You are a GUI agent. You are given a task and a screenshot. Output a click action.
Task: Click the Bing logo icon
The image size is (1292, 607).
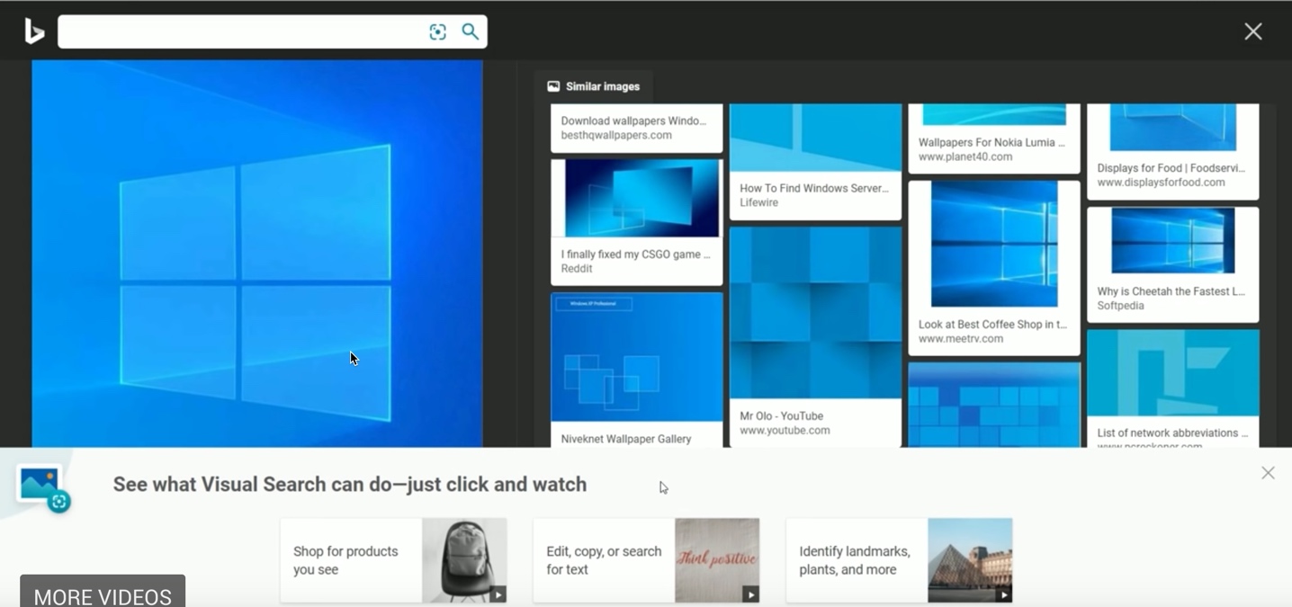(x=34, y=31)
